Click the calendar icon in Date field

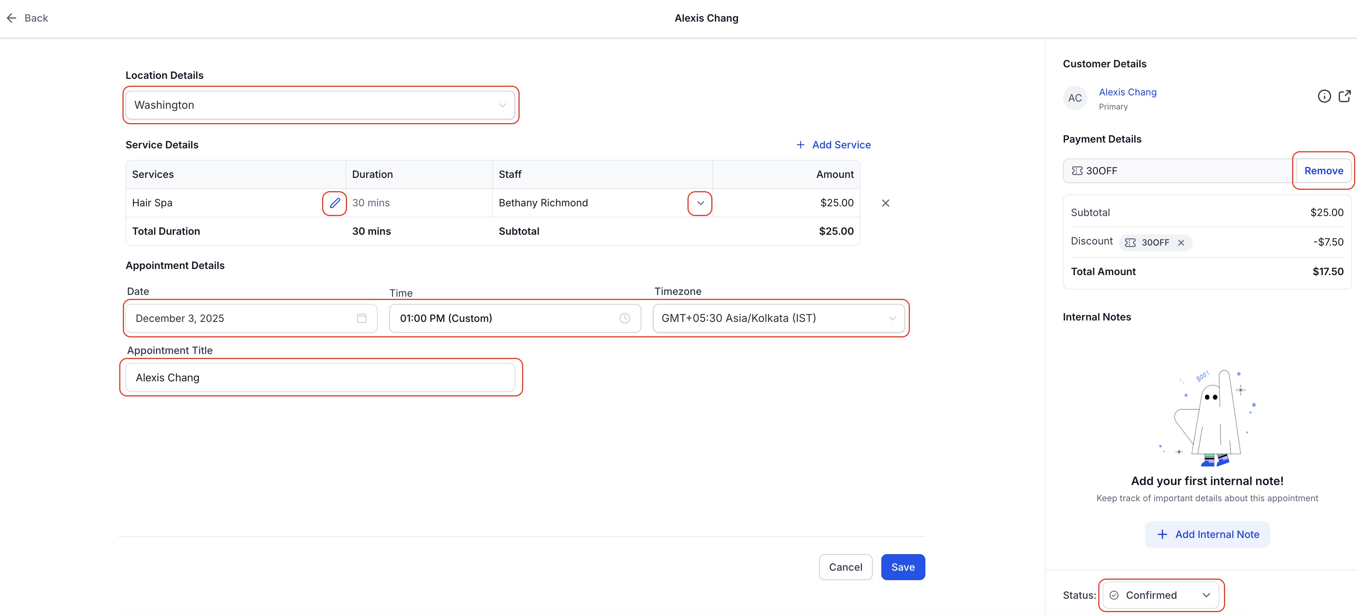click(361, 318)
